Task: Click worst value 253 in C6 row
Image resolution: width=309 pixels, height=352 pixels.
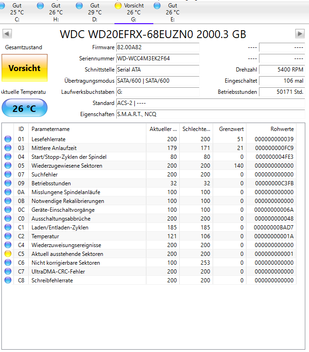Action: (205, 263)
